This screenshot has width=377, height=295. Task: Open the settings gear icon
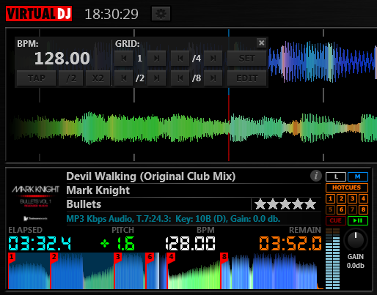pos(161,14)
